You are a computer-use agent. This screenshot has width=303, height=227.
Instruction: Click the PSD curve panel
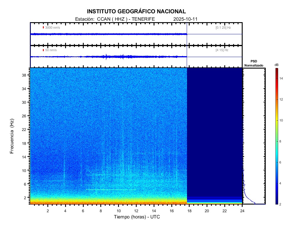pos(254,136)
